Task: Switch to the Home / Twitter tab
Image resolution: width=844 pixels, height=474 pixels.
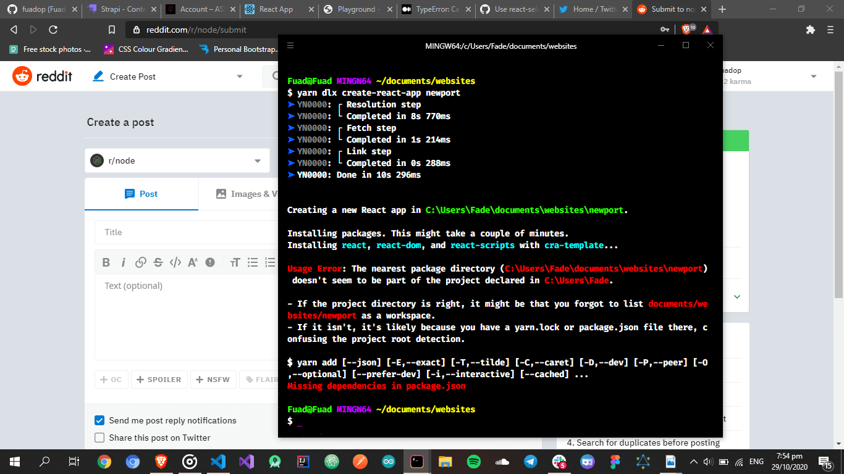Action: tap(593, 9)
